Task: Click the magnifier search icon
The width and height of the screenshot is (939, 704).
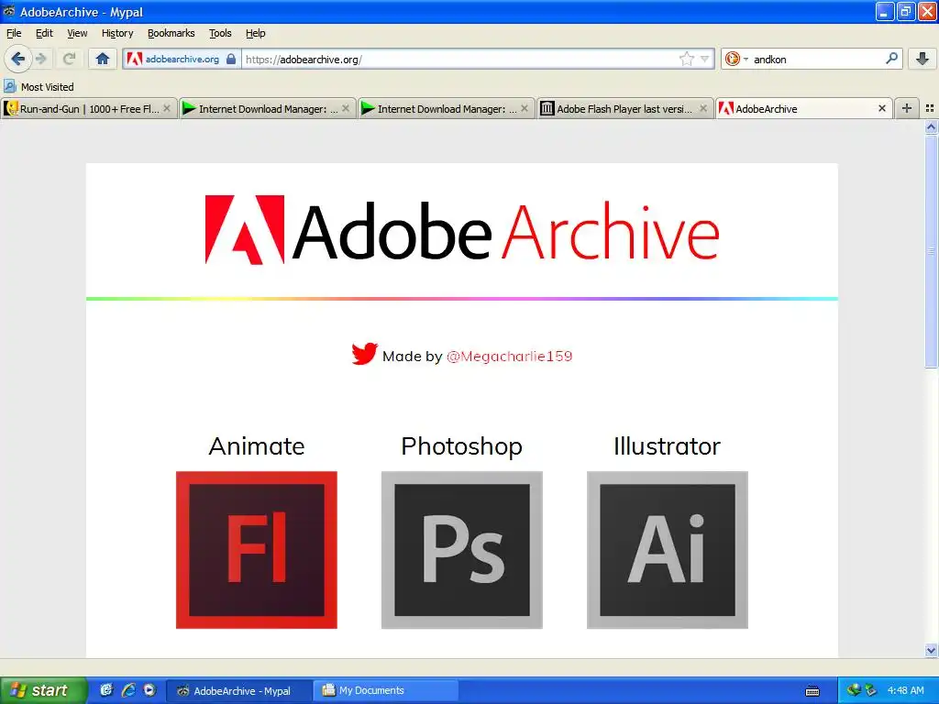Action: (891, 59)
